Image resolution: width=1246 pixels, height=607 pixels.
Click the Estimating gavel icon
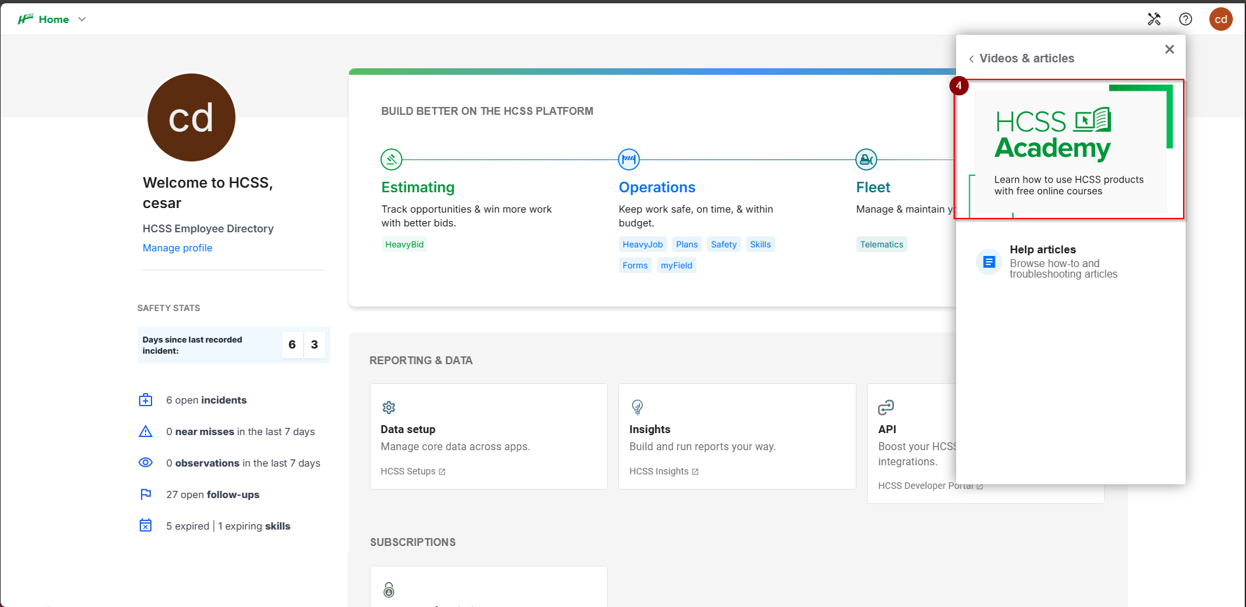pyautogui.click(x=392, y=159)
